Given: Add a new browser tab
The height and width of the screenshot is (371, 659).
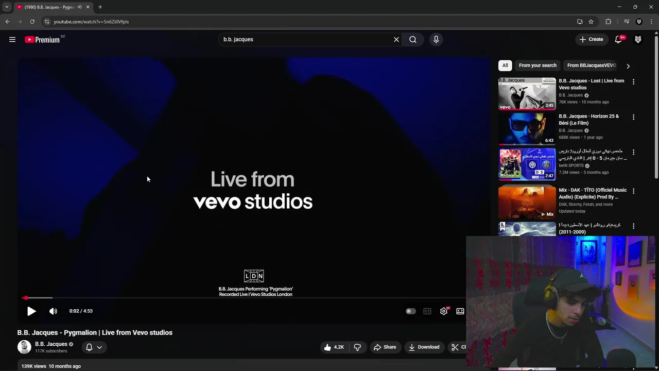Looking at the screenshot, I should click(x=100, y=7).
